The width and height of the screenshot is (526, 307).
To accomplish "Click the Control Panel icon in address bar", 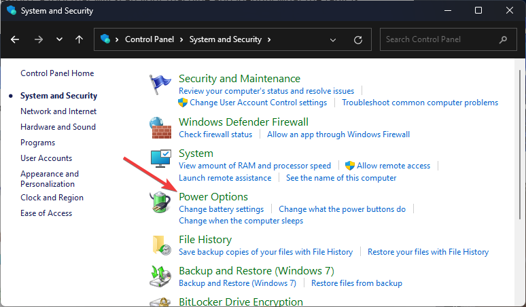I will coord(105,39).
